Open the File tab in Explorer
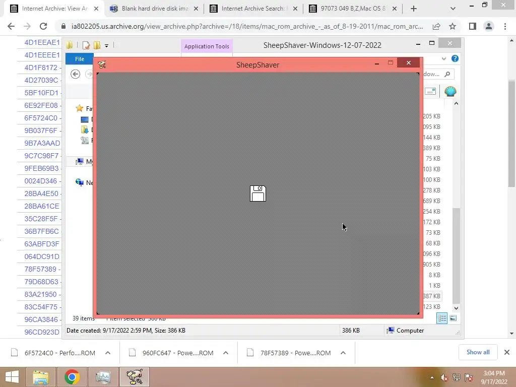This screenshot has width=516, height=387. click(x=80, y=59)
